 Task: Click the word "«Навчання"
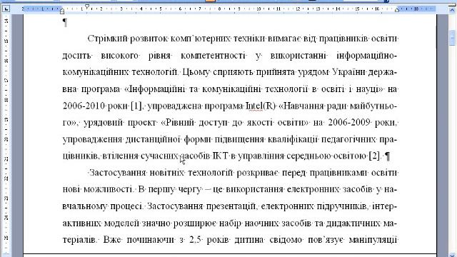click(x=301, y=106)
